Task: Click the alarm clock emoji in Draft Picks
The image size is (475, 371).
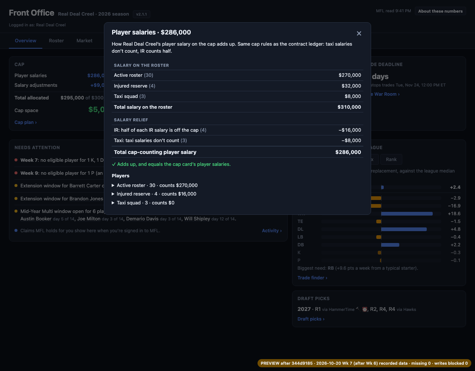Action: point(365,309)
